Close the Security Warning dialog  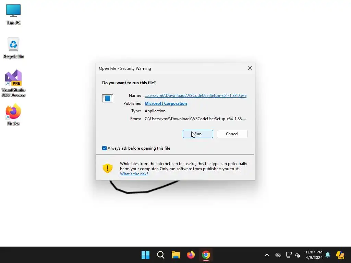coord(250,68)
